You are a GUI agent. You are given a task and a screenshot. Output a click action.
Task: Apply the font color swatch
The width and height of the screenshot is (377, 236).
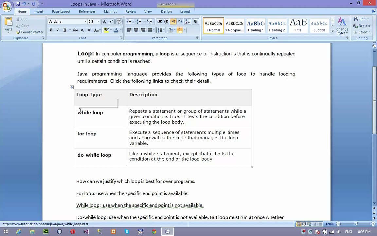[x=116, y=30]
